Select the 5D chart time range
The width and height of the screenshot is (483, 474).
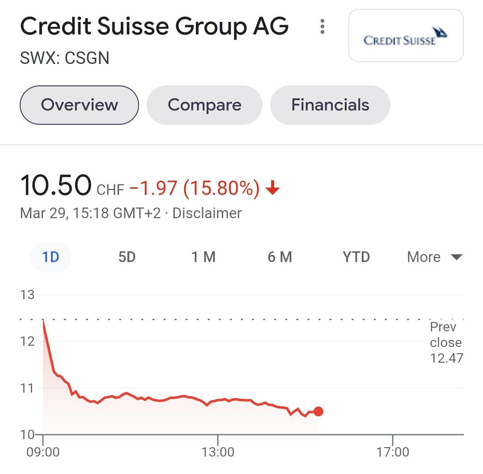pyautogui.click(x=127, y=257)
